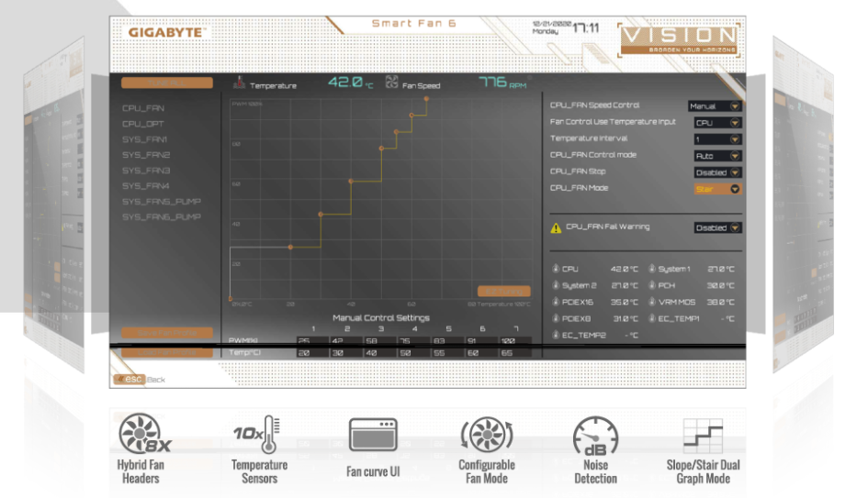Click the Hybrid Fan Headers 8X icon
The image size is (857, 498).
144,434
